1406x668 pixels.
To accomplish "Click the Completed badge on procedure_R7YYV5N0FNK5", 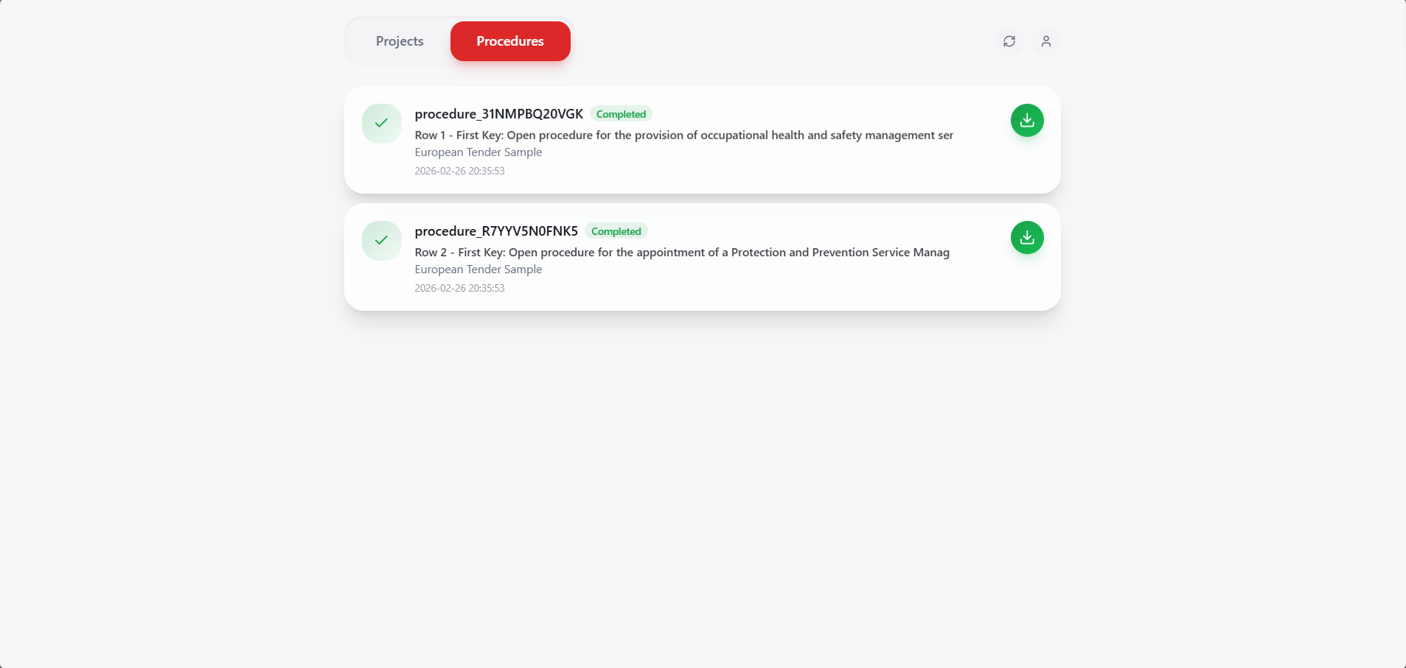I will [x=616, y=231].
